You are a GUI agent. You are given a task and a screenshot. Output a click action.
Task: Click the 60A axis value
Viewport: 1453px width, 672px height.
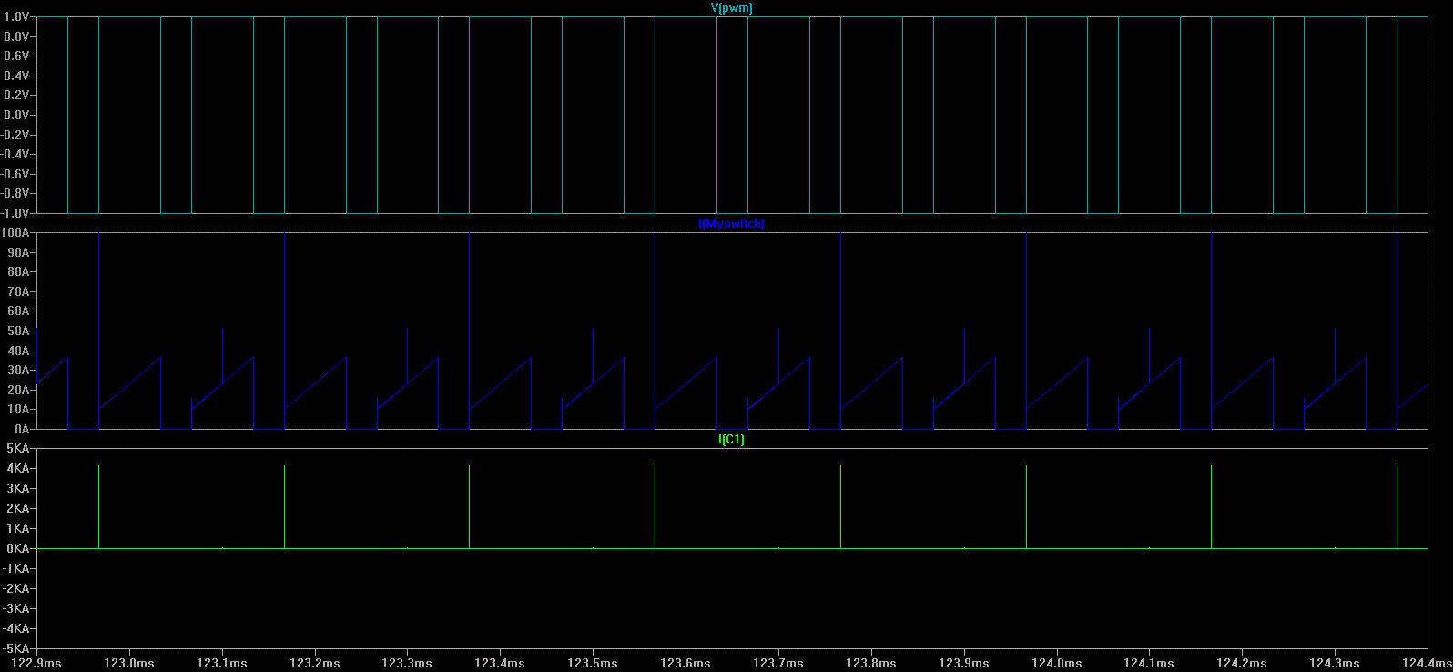(x=17, y=311)
